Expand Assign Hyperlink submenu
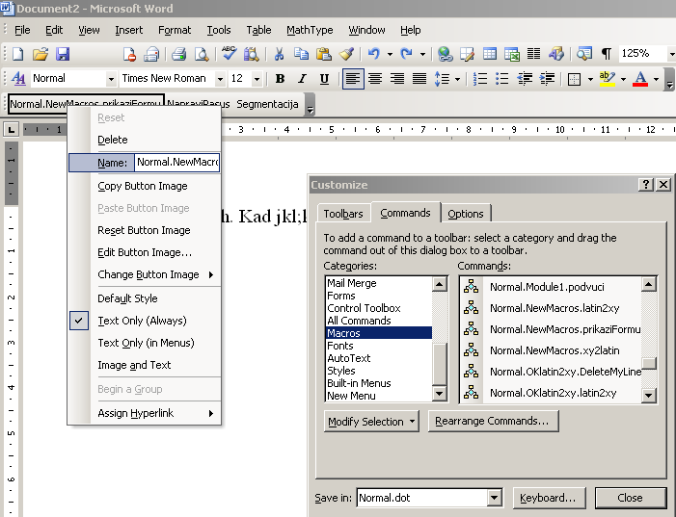Image resolution: width=676 pixels, height=517 pixels. pyautogui.click(x=144, y=413)
